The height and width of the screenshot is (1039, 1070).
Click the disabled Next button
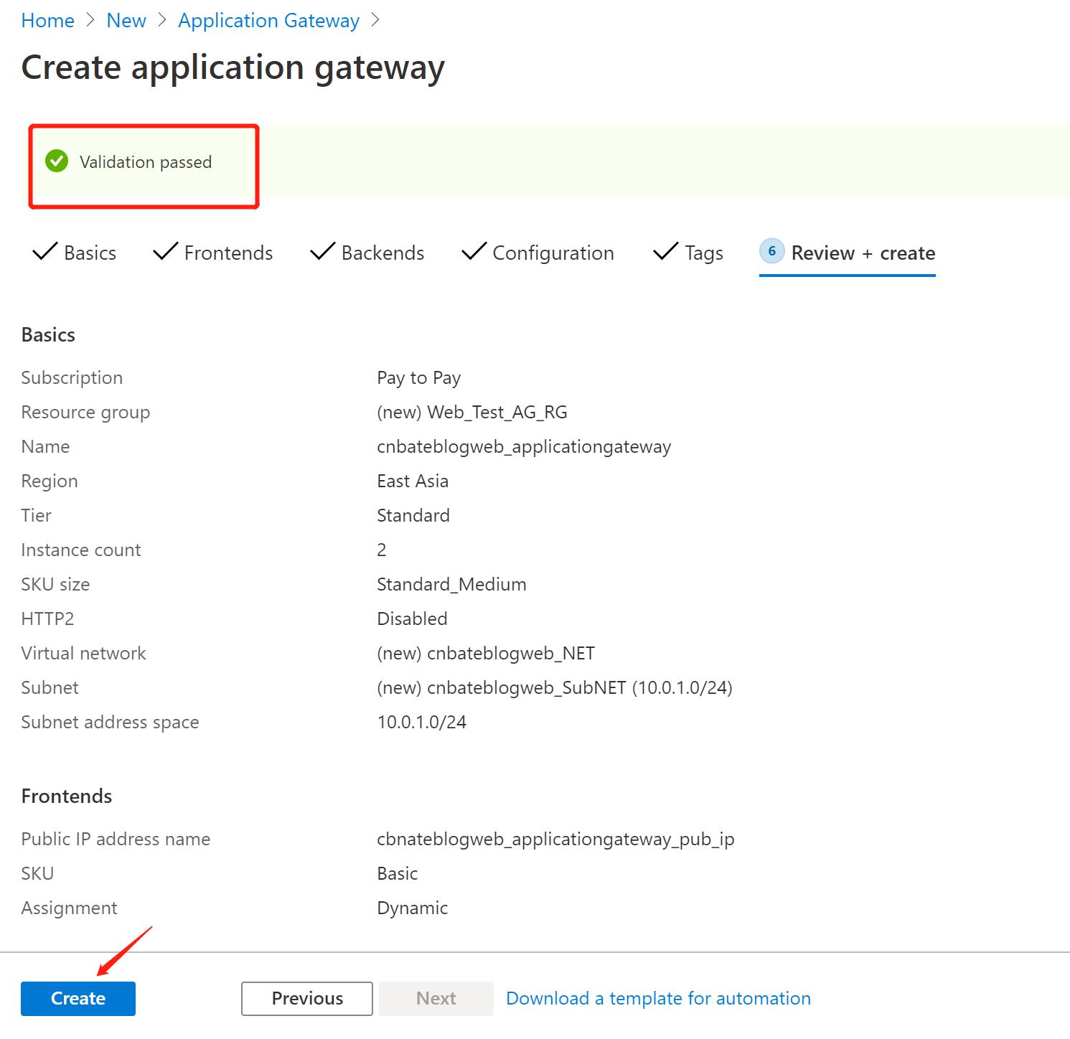(x=436, y=998)
